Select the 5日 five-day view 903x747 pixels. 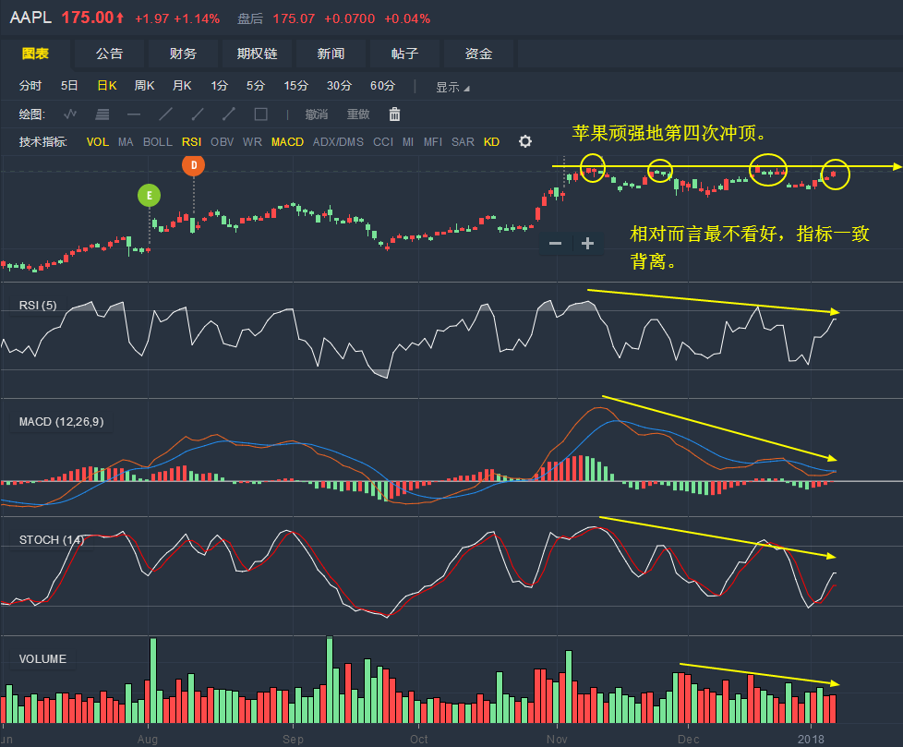point(69,86)
